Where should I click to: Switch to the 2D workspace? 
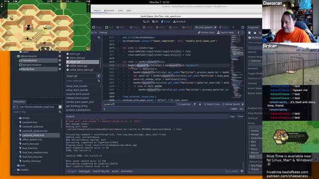point(147,21)
